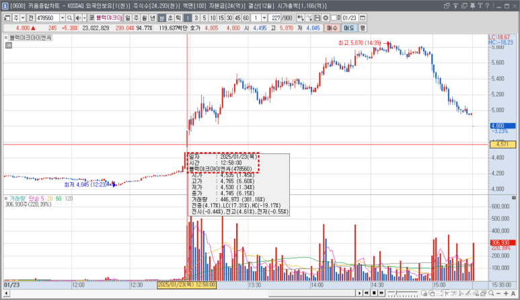Open the custom interval value dropdown
Image resolution: width=520 pixels, height=300 pixels.
pos(264,18)
